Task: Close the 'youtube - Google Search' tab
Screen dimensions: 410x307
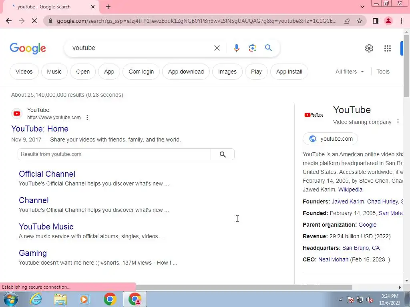Action: point(93,7)
